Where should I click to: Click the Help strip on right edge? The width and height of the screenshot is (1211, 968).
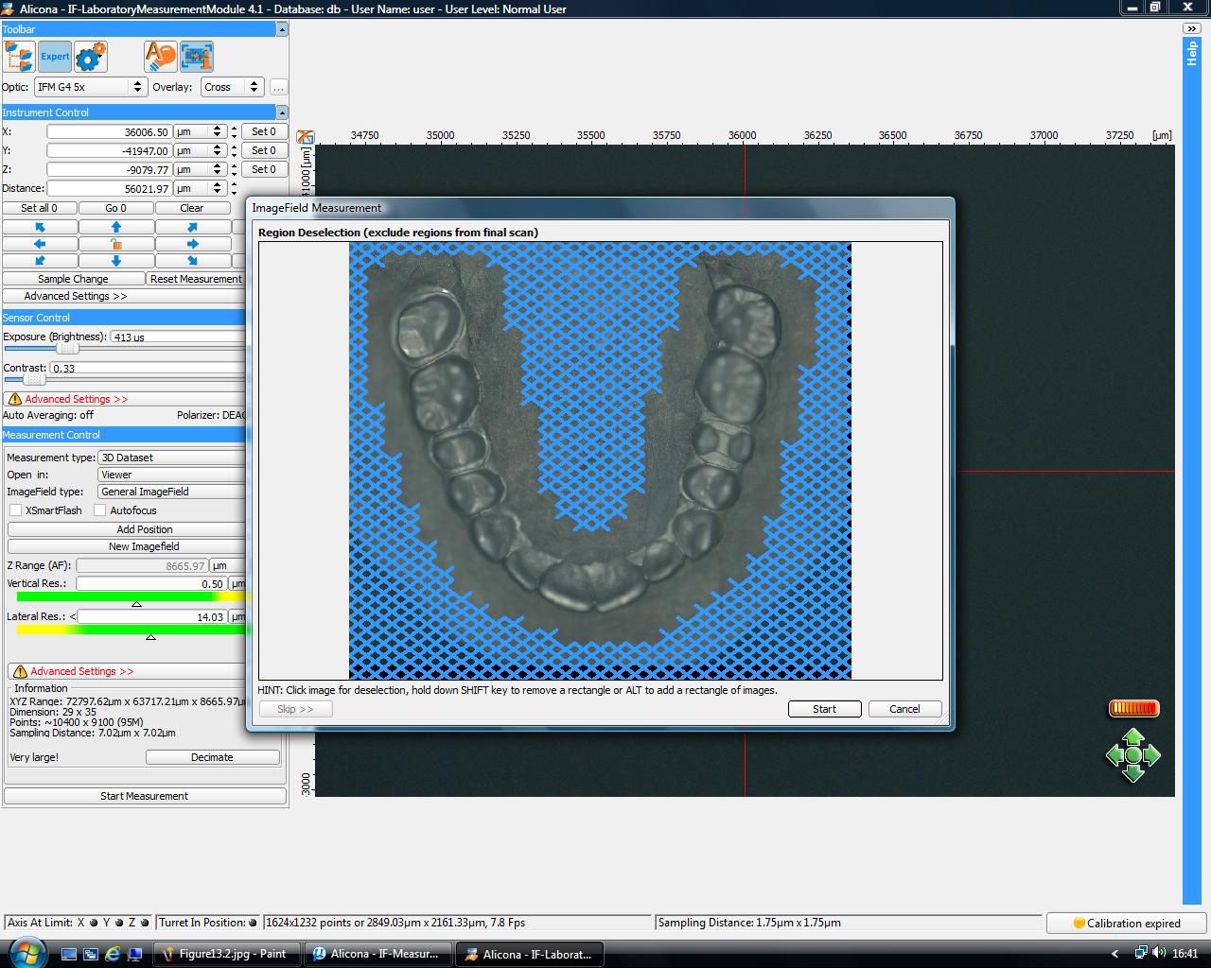1191,52
